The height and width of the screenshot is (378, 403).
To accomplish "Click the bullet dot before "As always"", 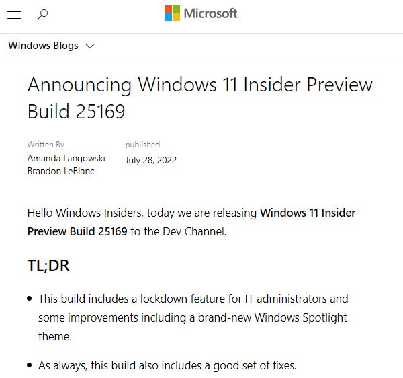I will pos(30,366).
